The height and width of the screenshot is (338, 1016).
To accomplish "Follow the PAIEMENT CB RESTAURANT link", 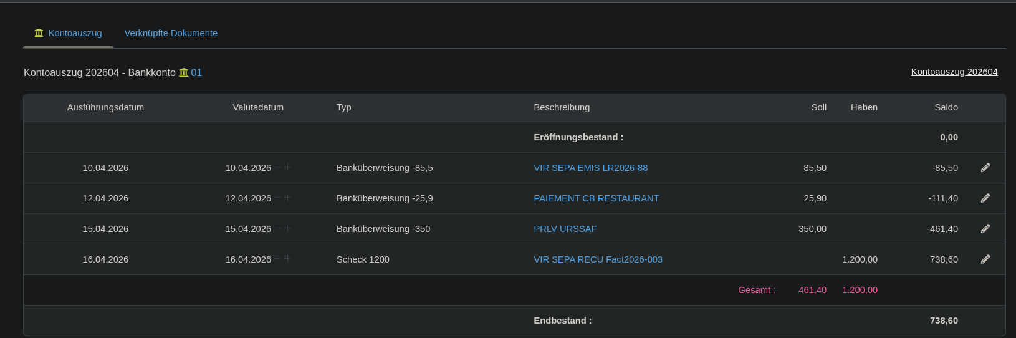I will click(596, 198).
